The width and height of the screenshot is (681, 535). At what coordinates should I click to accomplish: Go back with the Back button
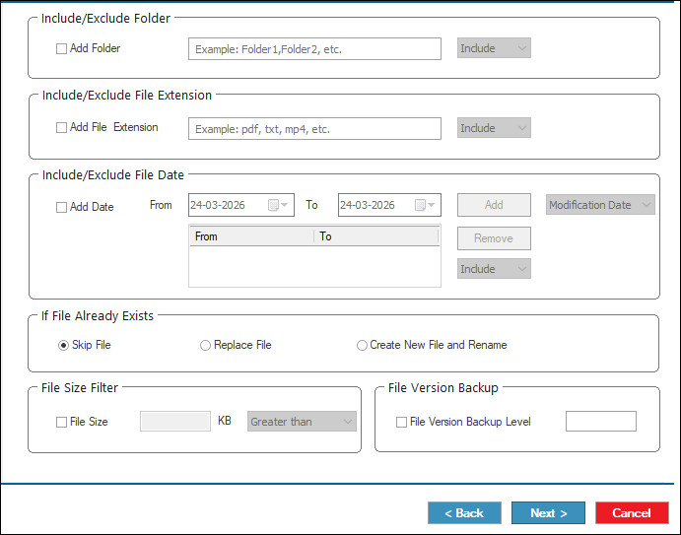click(x=464, y=513)
